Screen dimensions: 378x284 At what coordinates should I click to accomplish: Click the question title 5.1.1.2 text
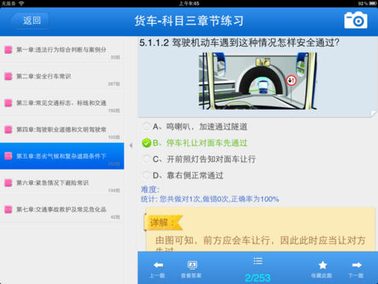[239, 43]
